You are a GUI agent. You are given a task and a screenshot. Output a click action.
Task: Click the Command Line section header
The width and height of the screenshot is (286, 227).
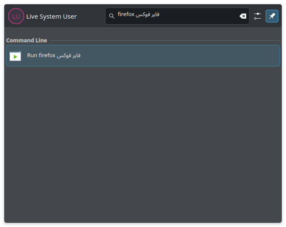[x=27, y=40]
